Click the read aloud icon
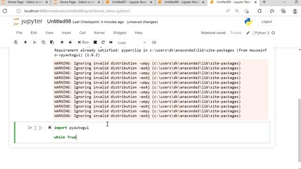 [228, 11]
